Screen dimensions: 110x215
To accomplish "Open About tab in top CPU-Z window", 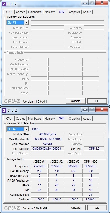I will click(x=87, y=12).
